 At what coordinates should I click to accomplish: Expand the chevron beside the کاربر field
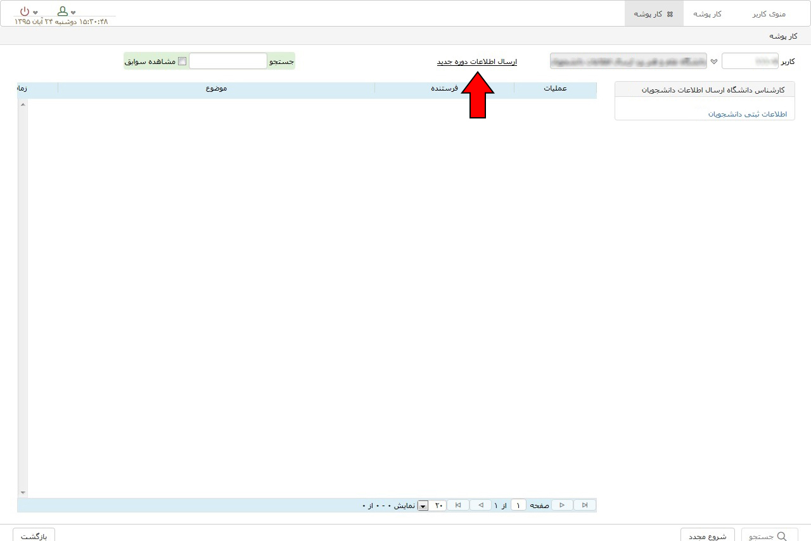pyautogui.click(x=714, y=61)
